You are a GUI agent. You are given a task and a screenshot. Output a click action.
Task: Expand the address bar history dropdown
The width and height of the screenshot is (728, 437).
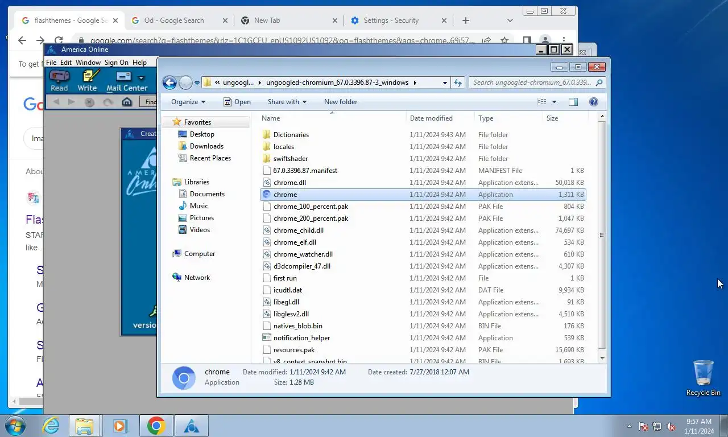pyautogui.click(x=445, y=83)
